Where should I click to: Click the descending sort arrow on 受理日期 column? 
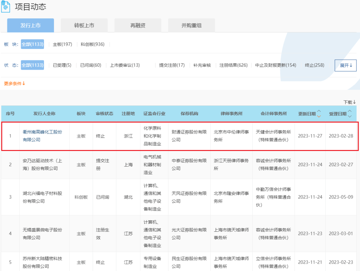(x=349, y=116)
